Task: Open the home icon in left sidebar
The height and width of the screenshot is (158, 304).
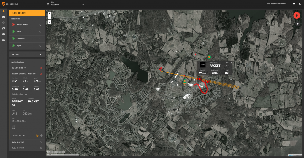Action: [x=4, y=11]
